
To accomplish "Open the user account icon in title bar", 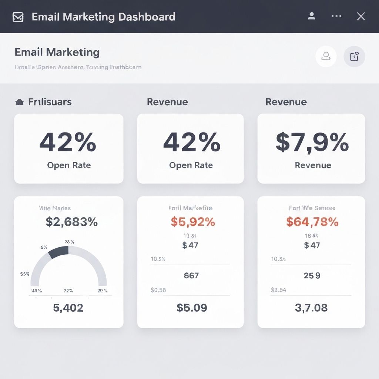I will click(312, 16).
